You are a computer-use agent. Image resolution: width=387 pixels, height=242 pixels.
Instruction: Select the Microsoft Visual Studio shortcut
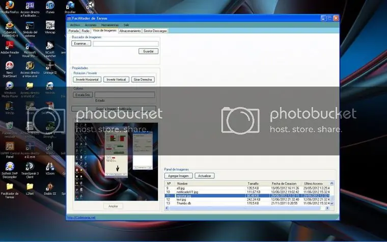pos(30,49)
